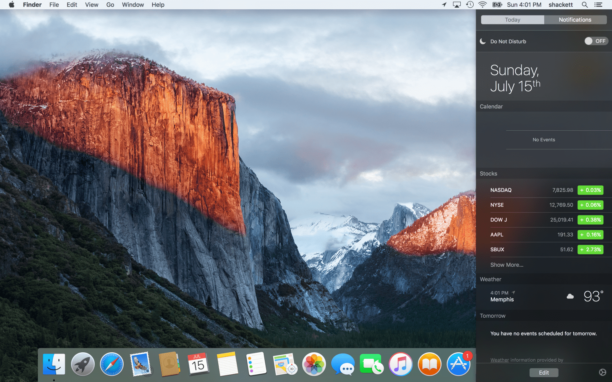The image size is (612, 382).
Task: Click the NASDAQ value 7,825.98
Action: coord(563,190)
